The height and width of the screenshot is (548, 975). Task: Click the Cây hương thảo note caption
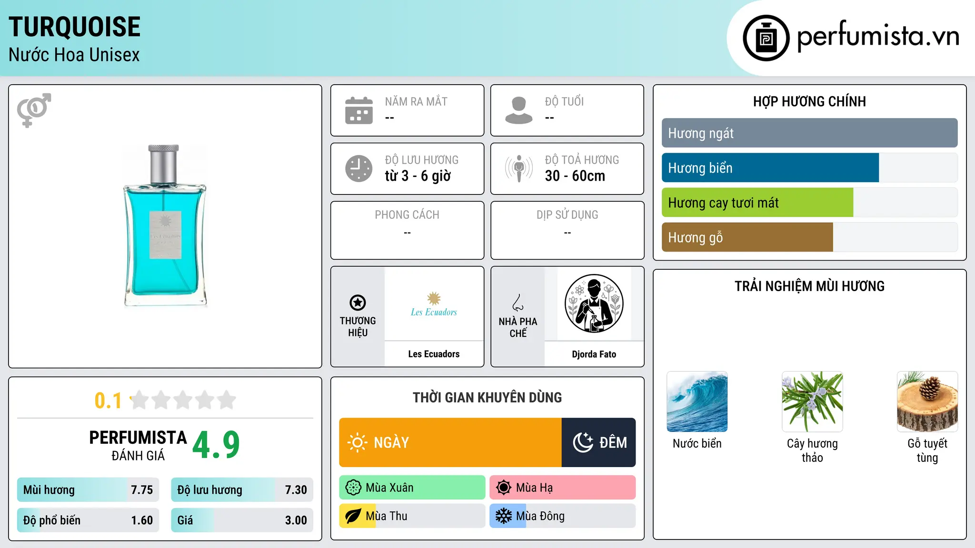coord(812,450)
